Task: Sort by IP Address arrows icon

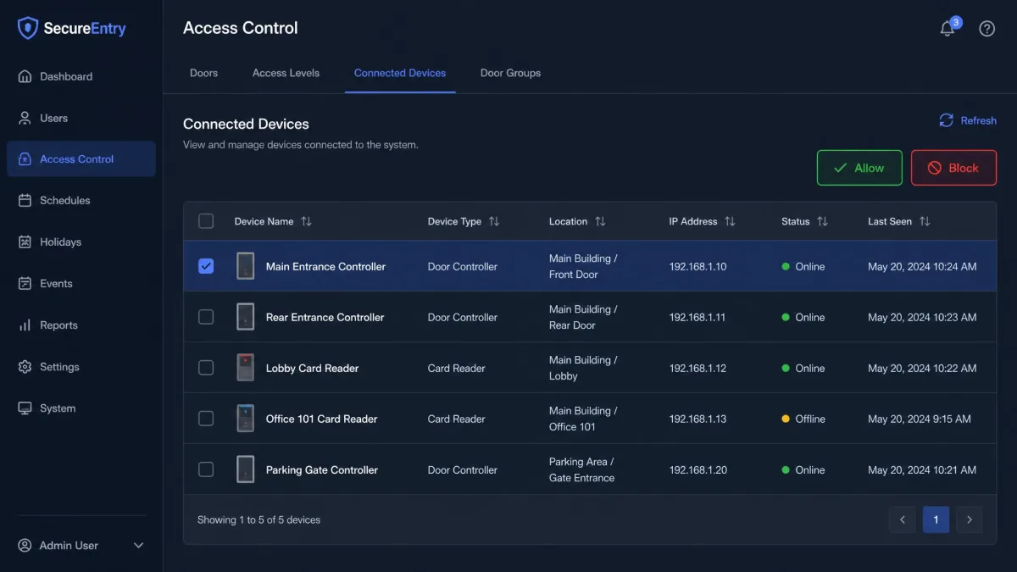Action: tap(730, 221)
